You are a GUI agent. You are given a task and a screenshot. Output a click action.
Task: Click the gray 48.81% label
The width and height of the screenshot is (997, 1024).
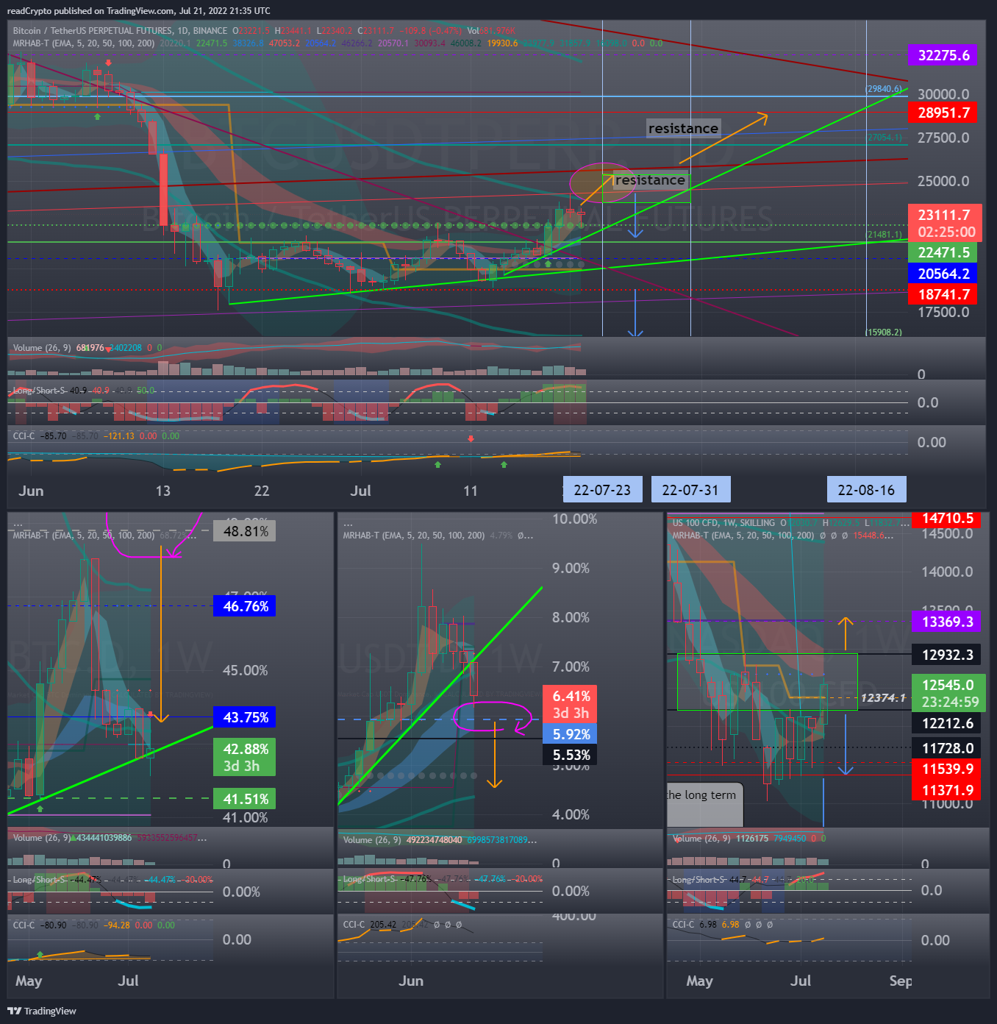coord(246,531)
